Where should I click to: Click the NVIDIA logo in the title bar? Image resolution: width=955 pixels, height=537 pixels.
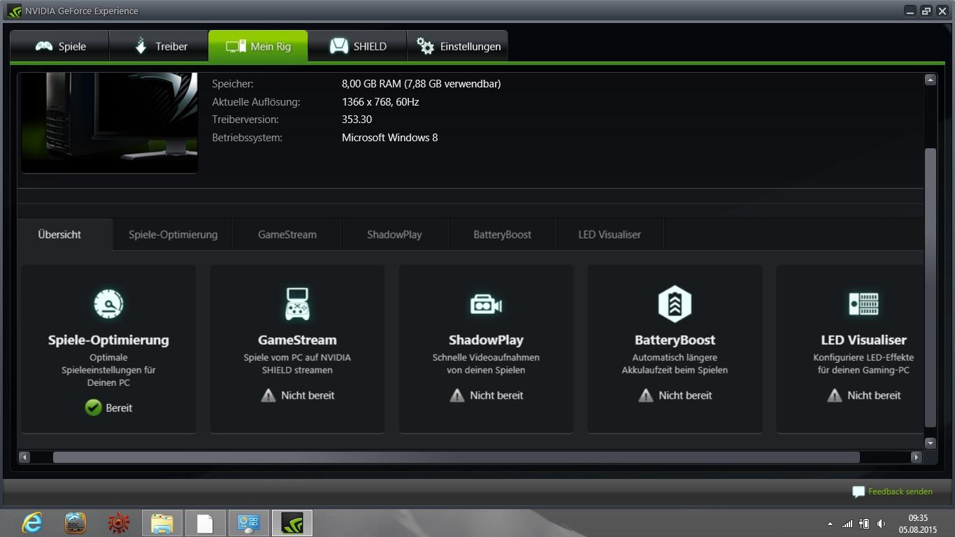click(x=14, y=10)
